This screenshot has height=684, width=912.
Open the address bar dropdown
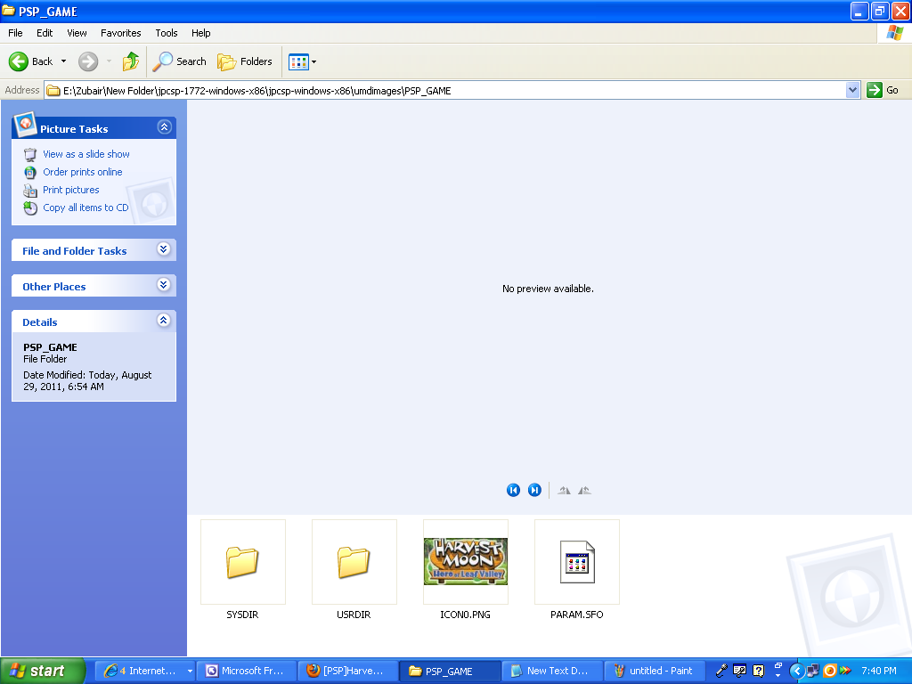852,90
